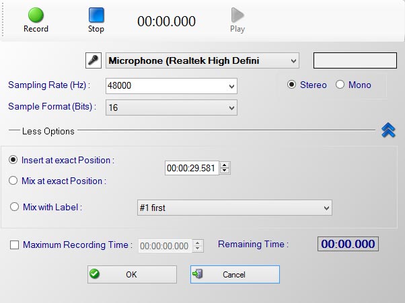
Task: Open the Microphone device dropdown
Action: 293,61
